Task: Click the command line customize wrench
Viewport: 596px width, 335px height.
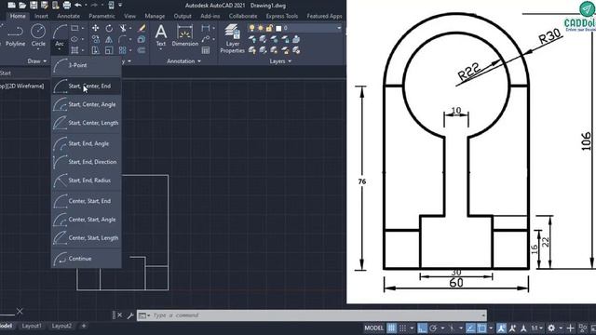Action: [x=130, y=315]
